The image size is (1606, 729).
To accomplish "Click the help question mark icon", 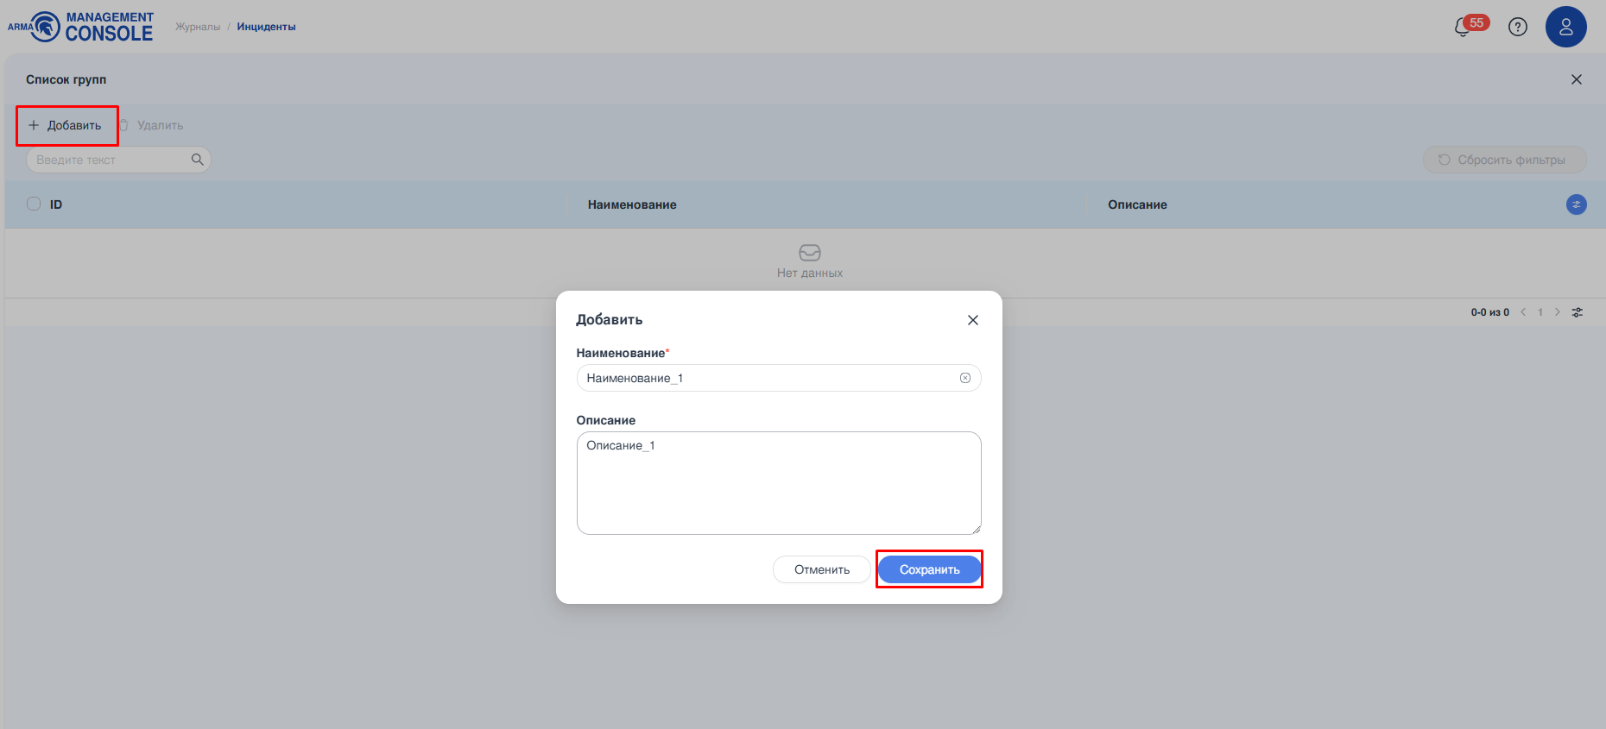I will click(1517, 27).
